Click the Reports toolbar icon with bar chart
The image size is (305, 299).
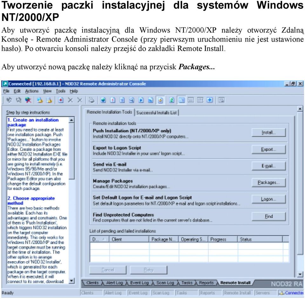pos(151,100)
